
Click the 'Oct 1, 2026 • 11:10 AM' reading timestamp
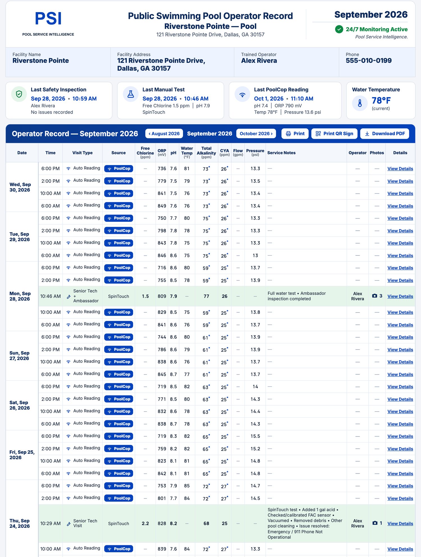283,99
